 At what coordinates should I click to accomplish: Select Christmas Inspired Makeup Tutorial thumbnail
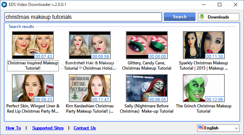tap(33, 45)
